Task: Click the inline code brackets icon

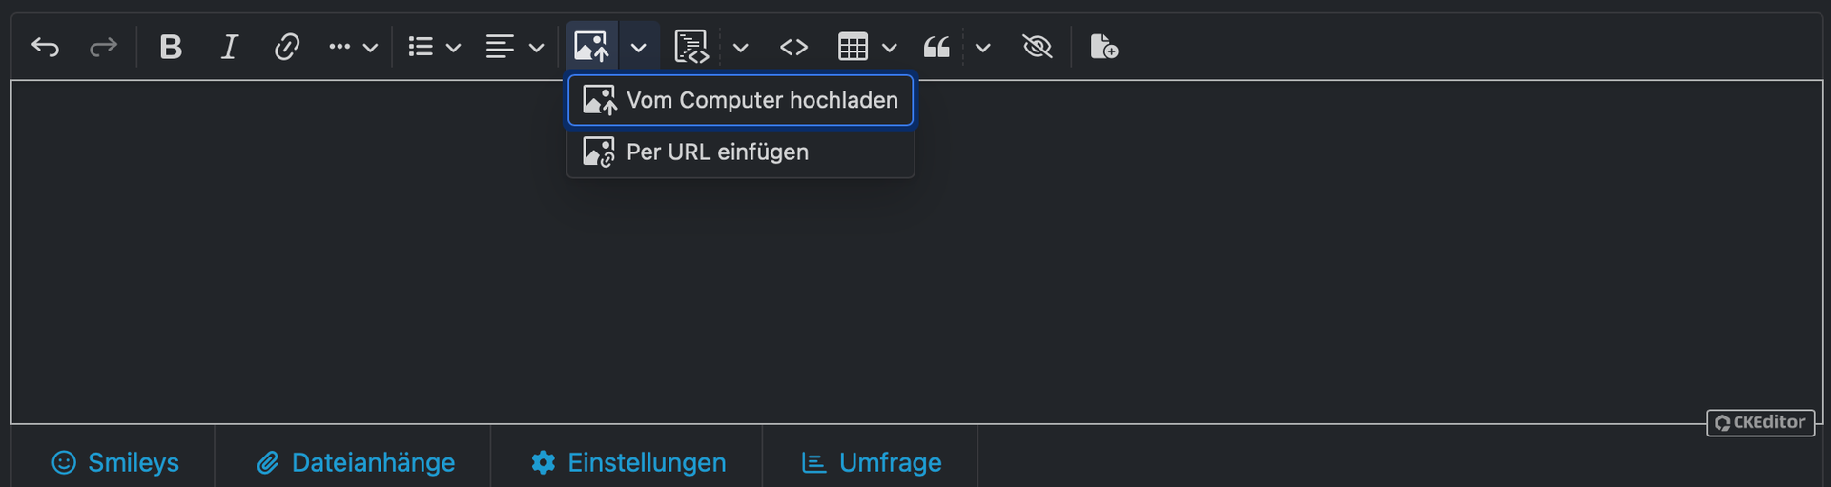Action: (793, 47)
